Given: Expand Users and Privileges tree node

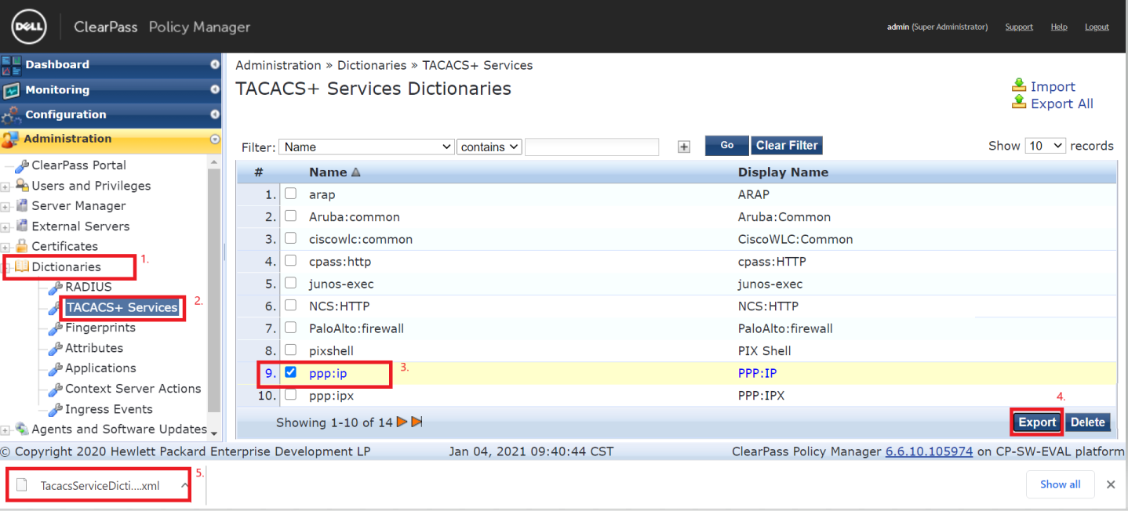Looking at the screenshot, I should click(5, 187).
